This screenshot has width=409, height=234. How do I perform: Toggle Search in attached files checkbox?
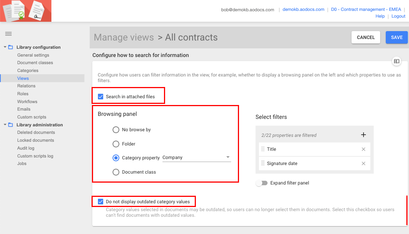click(101, 97)
